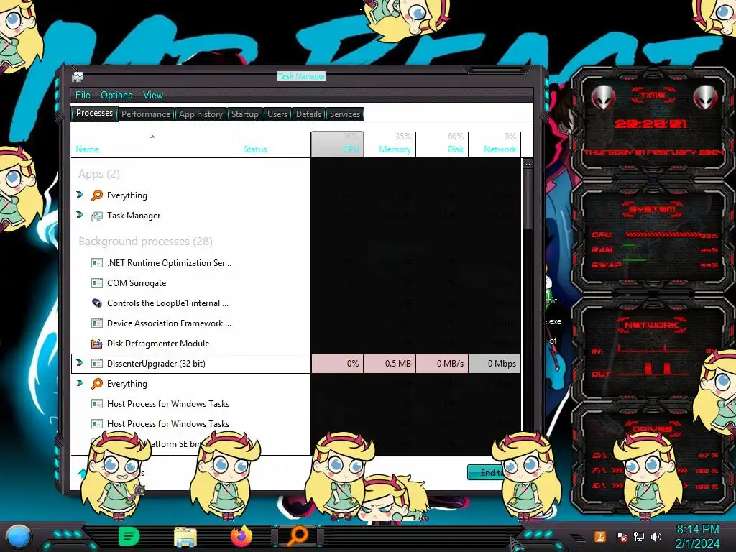The width and height of the screenshot is (736, 552).
Task: Switch to Everything search on taskbar
Action: (x=298, y=536)
